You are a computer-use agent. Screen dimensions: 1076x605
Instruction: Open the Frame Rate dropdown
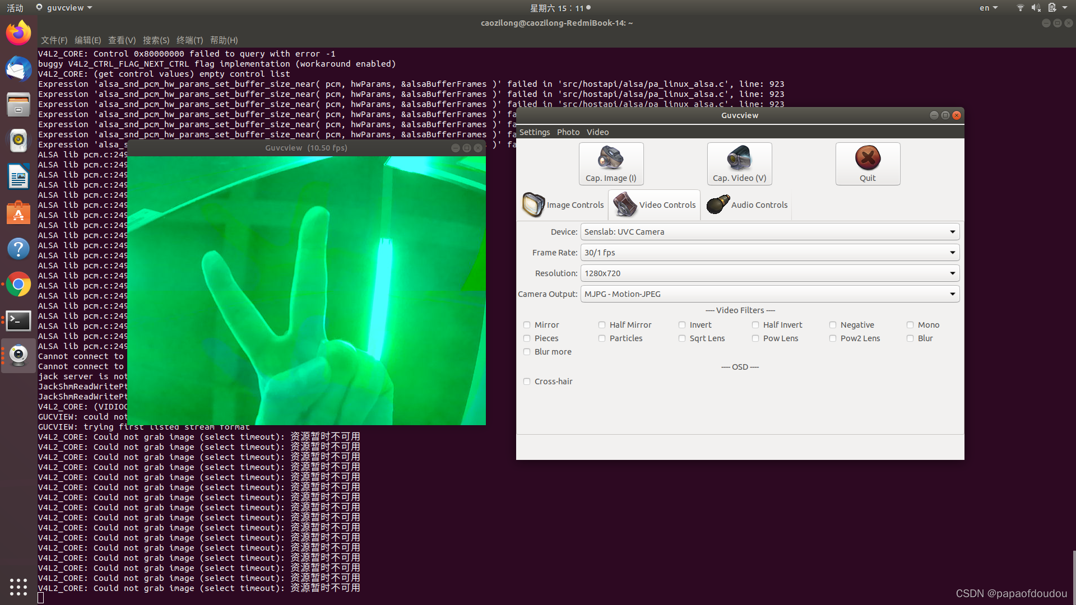tap(769, 253)
